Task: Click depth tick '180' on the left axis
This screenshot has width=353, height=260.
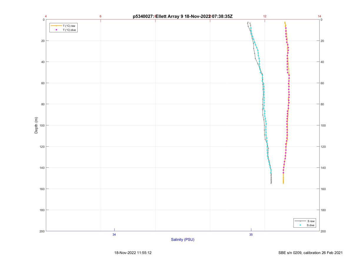Action: click(x=42, y=210)
